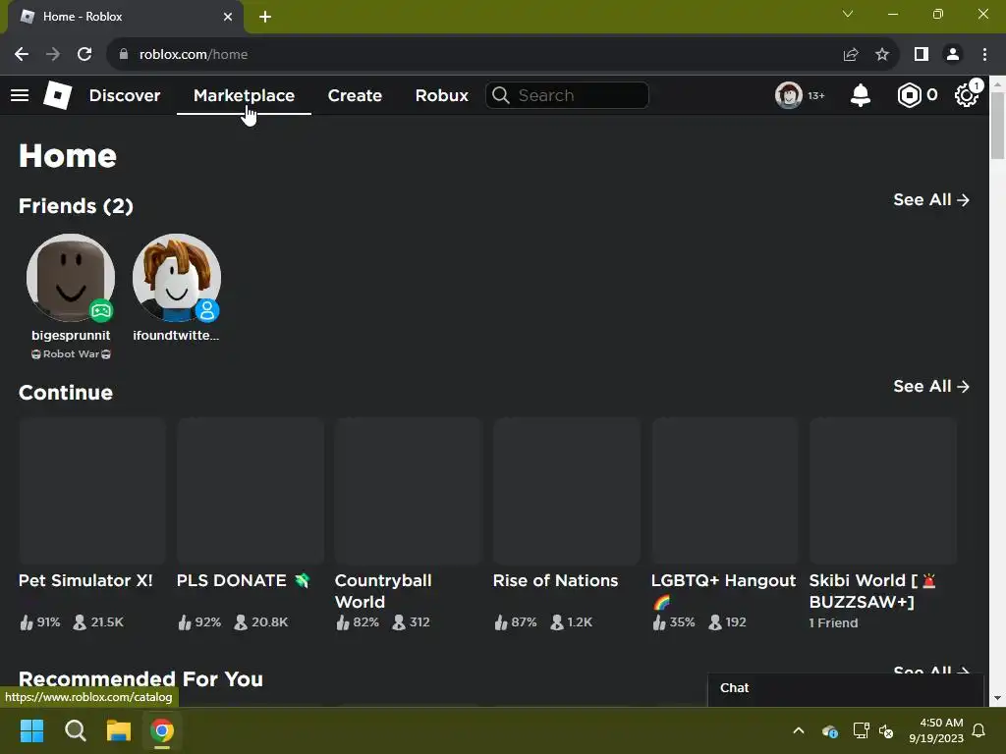Viewport: 1006px width, 754px height.
Task: Open the Robux balance icon
Action: [x=909, y=95]
